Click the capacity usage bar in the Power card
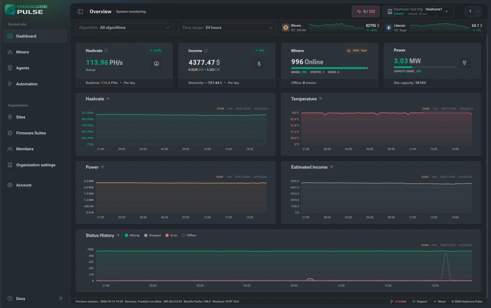491x308 pixels. pyautogui.click(x=424, y=67)
